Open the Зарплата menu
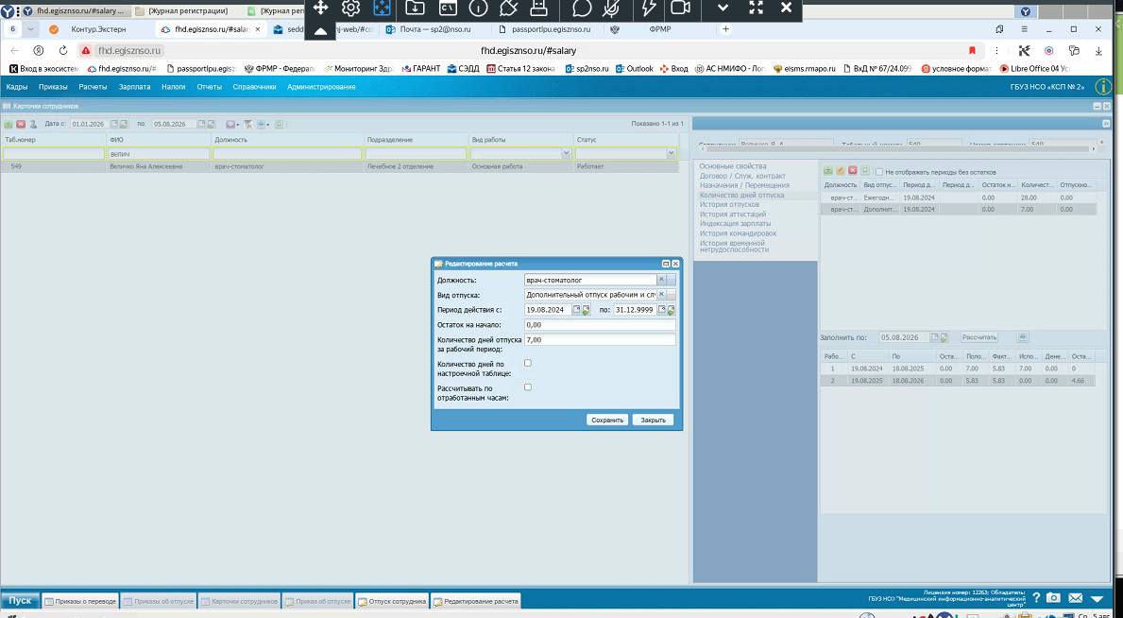The image size is (1123, 618). [x=135, y=87]
